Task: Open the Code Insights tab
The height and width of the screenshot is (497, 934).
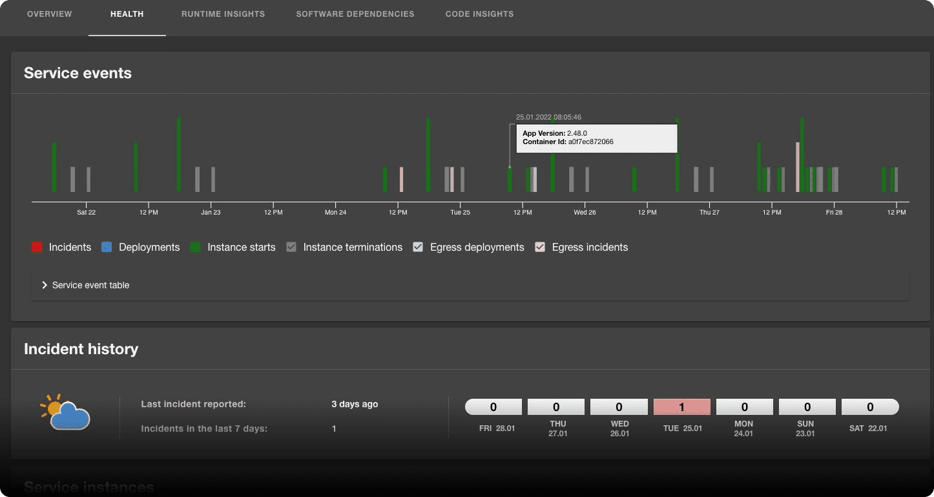Action: (x=479, y=14)
